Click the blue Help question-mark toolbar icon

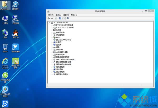[x=60, y=18]
